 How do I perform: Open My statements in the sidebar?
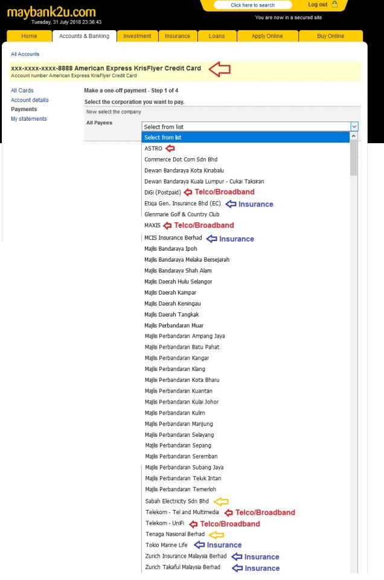tap(28, 119)
